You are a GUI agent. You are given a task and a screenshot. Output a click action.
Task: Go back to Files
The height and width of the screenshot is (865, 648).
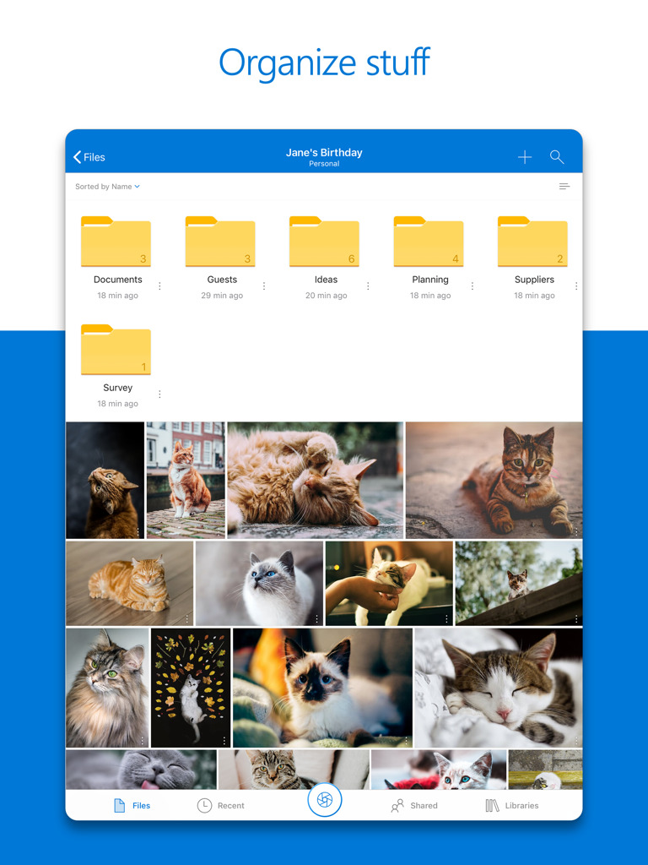click(x=89, y=157)
